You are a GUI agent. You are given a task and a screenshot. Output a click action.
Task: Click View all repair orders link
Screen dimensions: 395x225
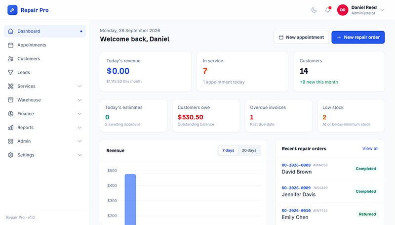[370, 148]
